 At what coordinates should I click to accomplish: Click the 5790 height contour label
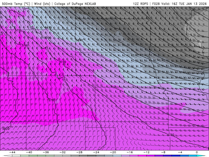(52, 100)
